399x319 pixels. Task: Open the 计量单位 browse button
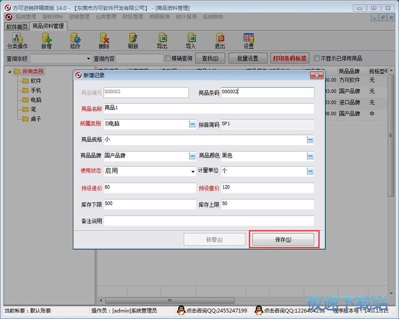[x=310, y=171]
